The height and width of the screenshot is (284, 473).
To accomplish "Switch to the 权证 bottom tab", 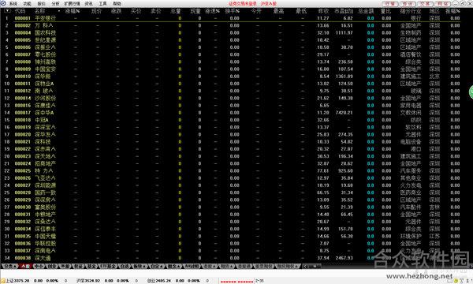I will pos(78,267).
